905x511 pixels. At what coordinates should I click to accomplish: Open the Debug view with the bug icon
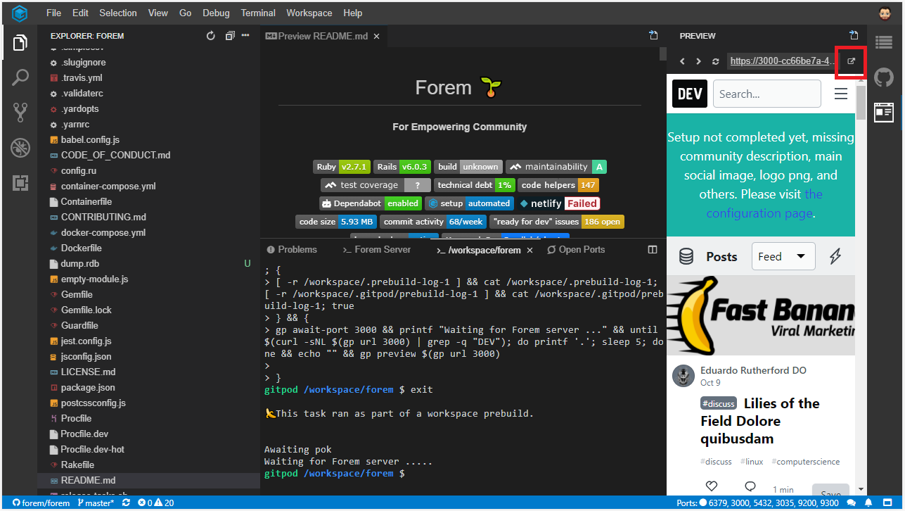coord(20,148)
